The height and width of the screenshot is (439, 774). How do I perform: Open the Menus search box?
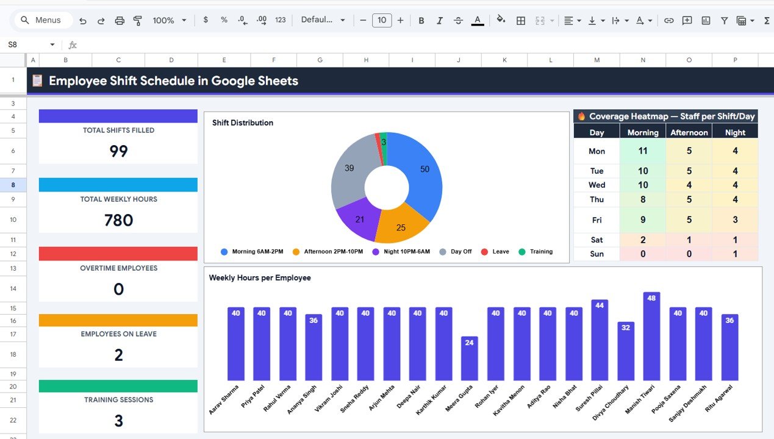tap(42, 20)
